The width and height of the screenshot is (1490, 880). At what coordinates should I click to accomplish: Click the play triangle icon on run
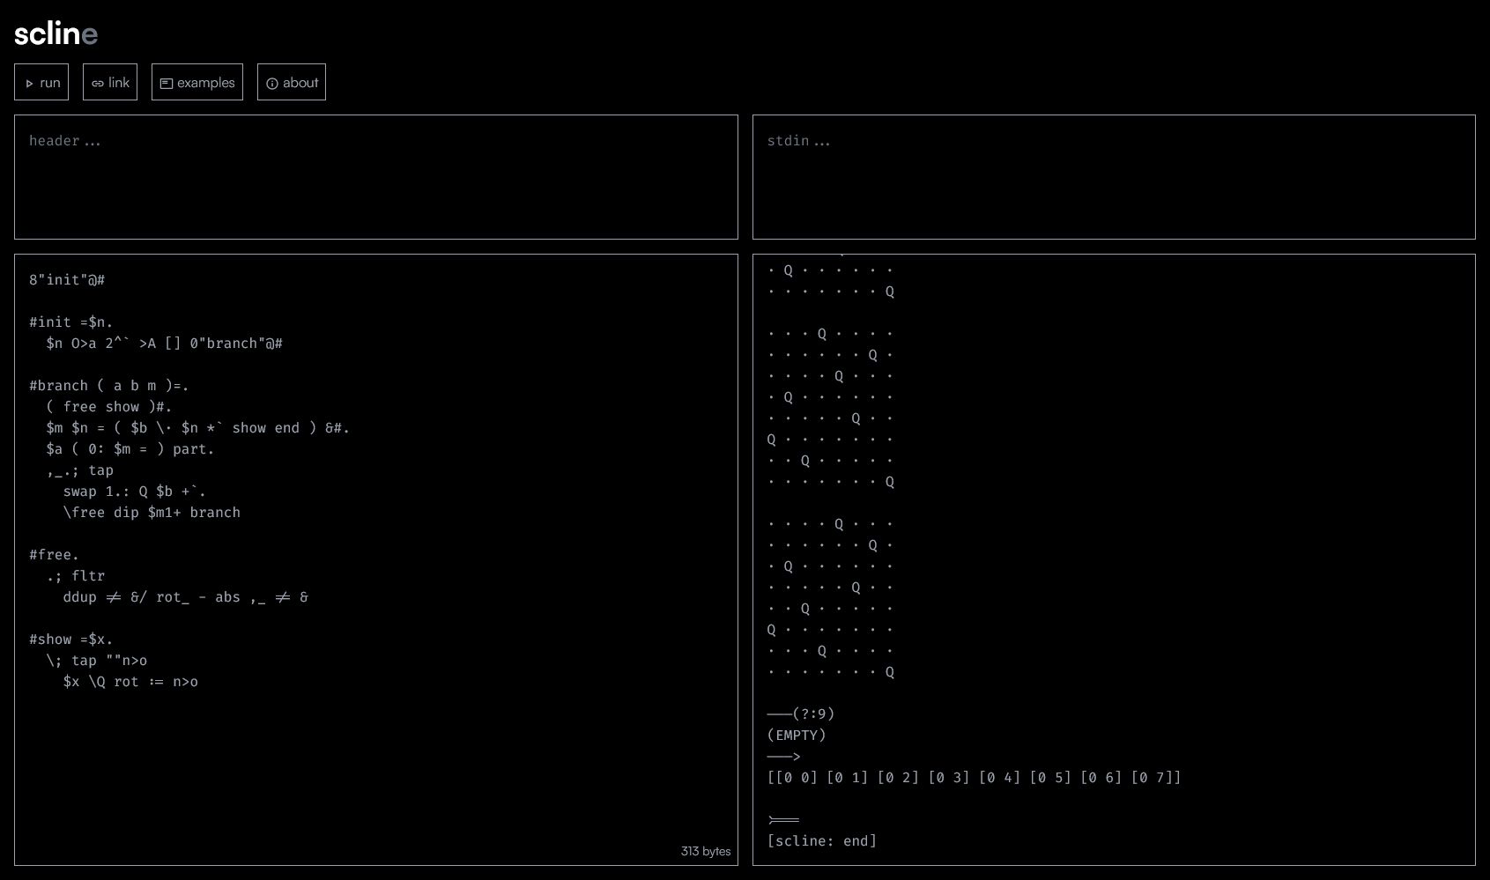click(x=30, y=84)
